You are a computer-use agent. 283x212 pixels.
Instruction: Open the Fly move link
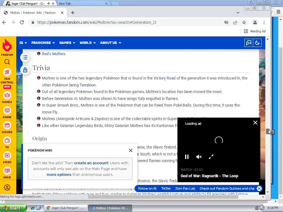click(55, 112)
